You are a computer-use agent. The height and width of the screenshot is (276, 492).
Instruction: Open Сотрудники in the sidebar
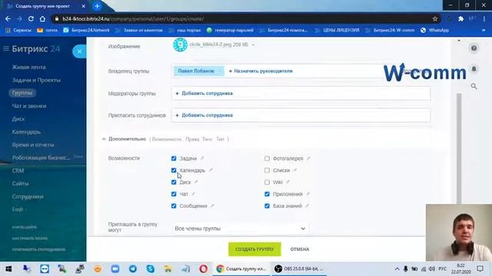28,196
